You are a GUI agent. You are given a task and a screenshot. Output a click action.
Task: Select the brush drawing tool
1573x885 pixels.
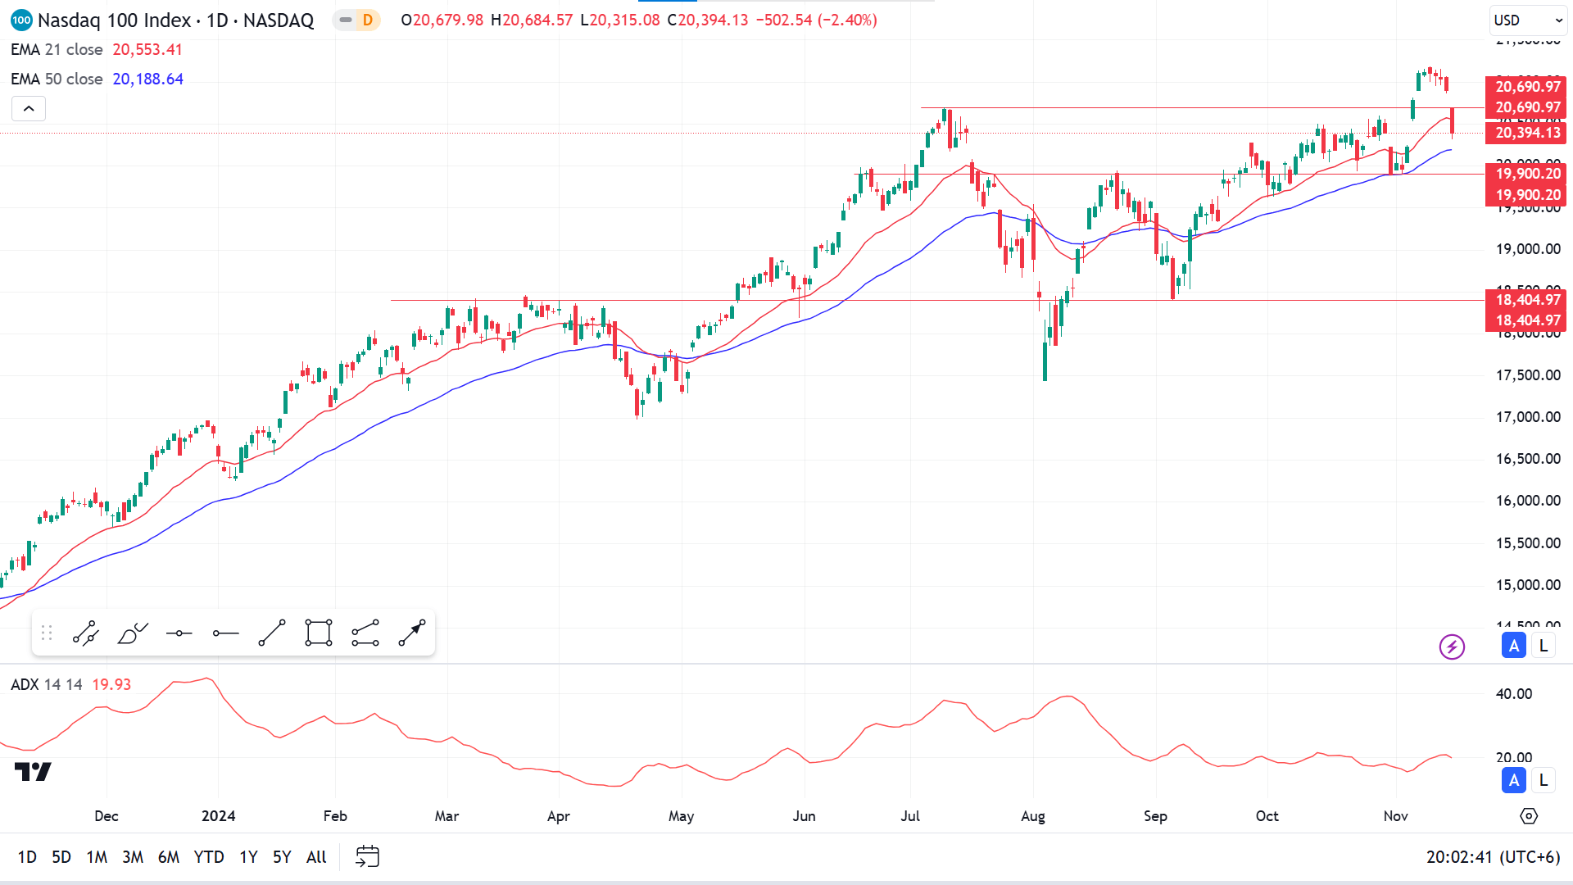pyautogui.click(x=132, y=633)
